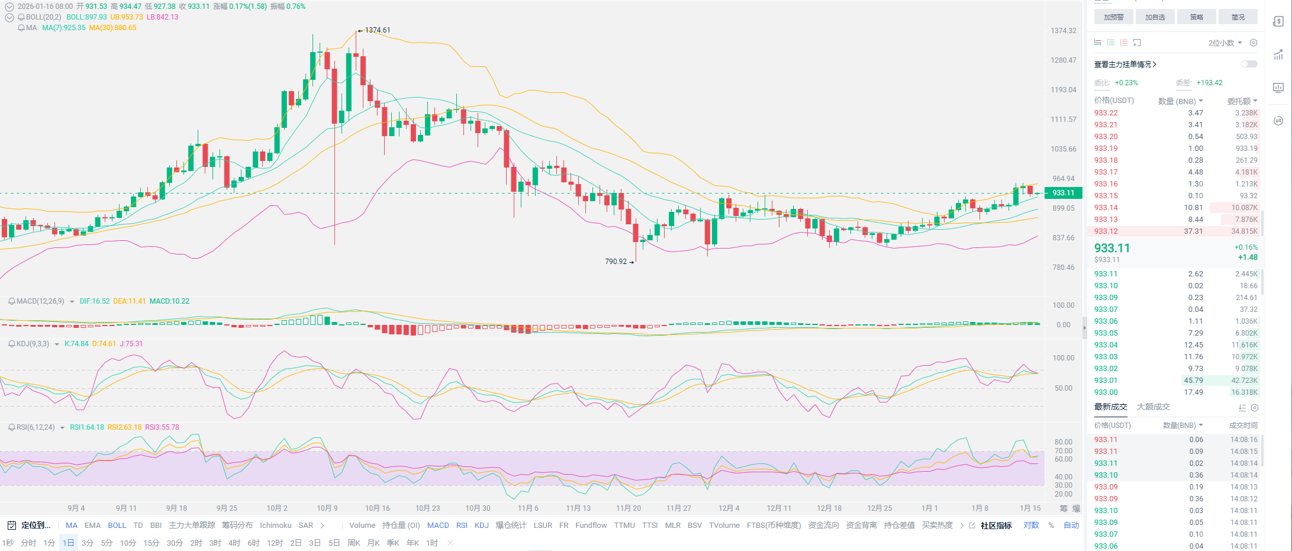Click the 加预警 button
Screen dimensions: 1292x551
[x=1113, y=17]
